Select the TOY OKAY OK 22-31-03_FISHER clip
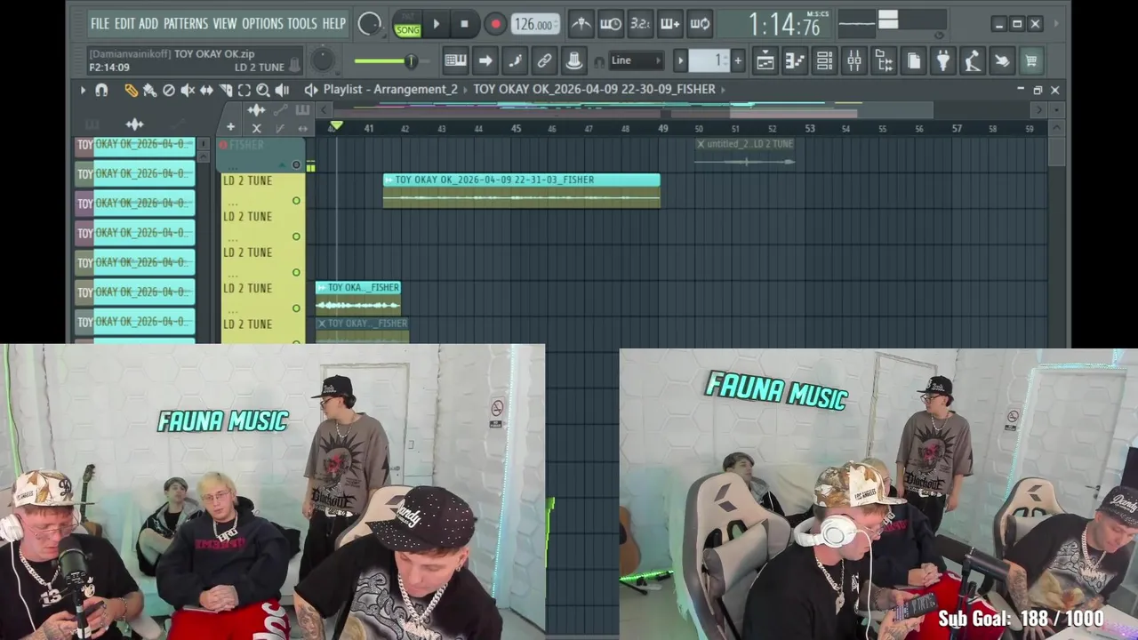Viewport: 1138px width, 640px height. [x=522, y=191]
